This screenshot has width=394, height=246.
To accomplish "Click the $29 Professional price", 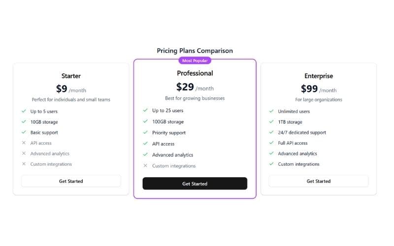I will pyautogui.click(x=185, y=87).
